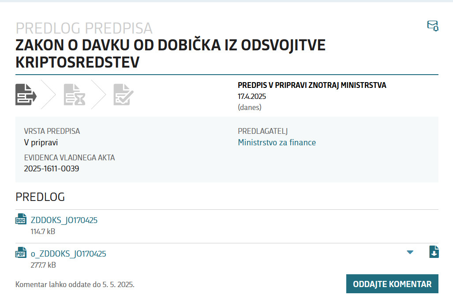This screenshot has width=453, height=299.
Task: Click the checkmark document stage icon
Action: (123, 94)
